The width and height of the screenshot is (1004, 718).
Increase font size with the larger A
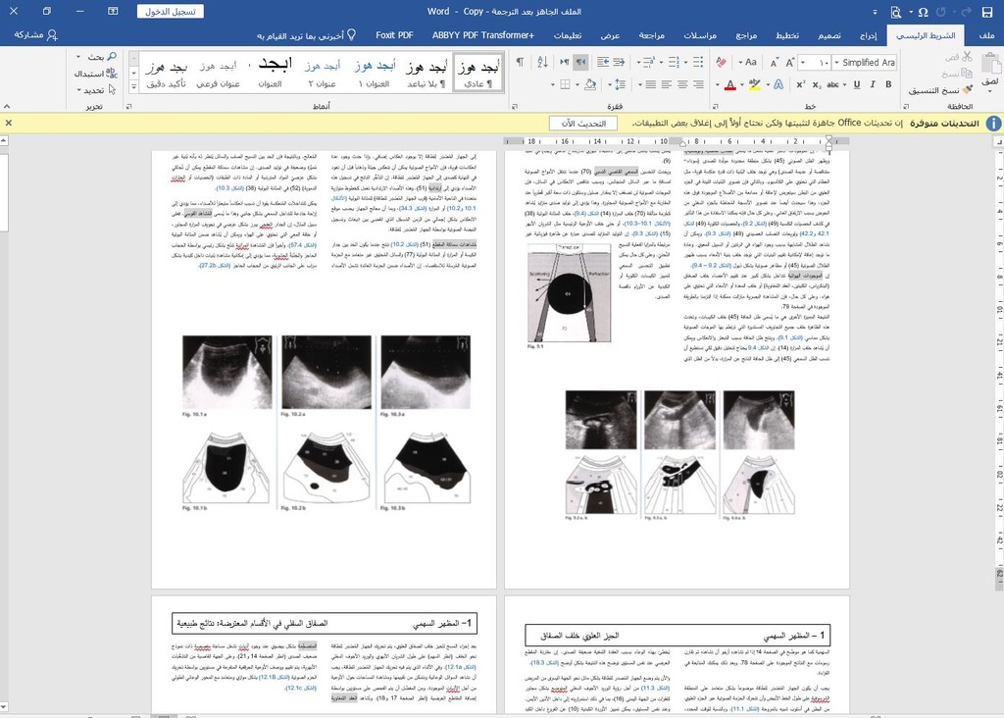point(789,62)
